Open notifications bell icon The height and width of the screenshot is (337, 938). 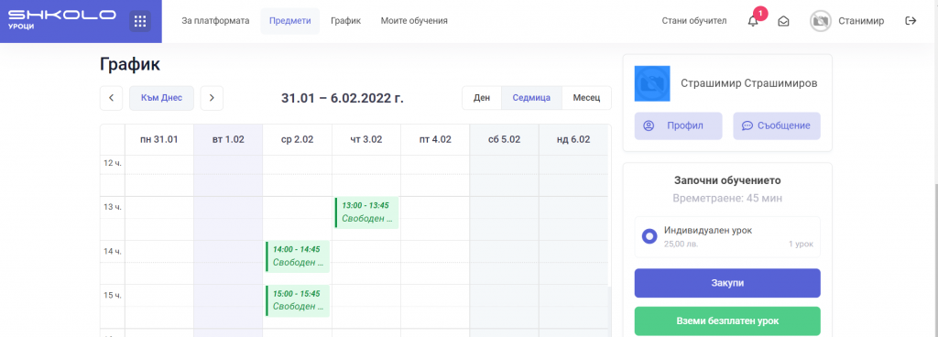click(x=753, y=21)
